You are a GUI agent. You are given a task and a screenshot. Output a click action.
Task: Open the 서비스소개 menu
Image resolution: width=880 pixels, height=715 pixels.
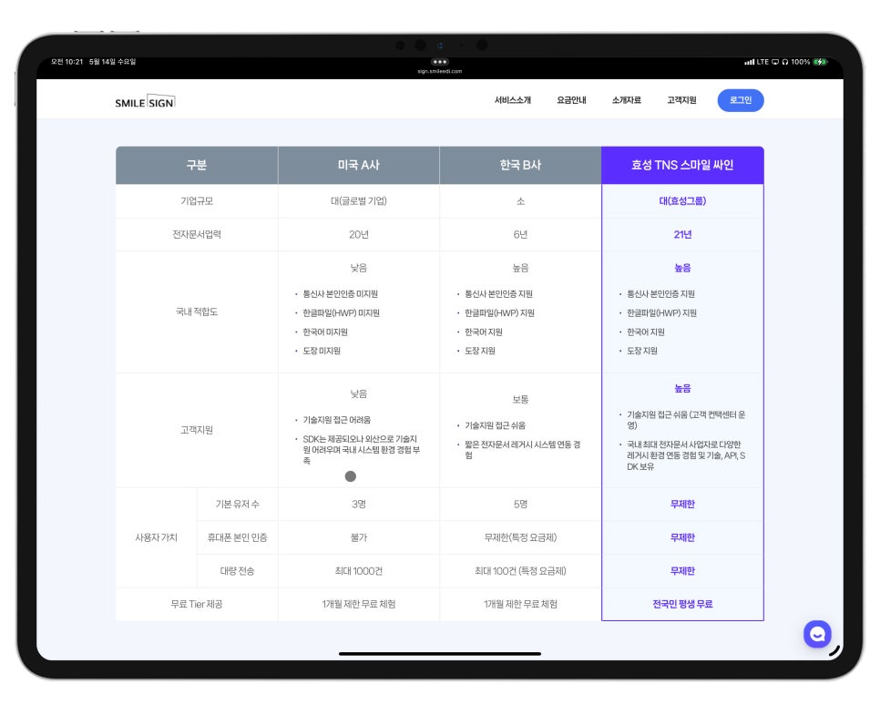pos(512,100)
